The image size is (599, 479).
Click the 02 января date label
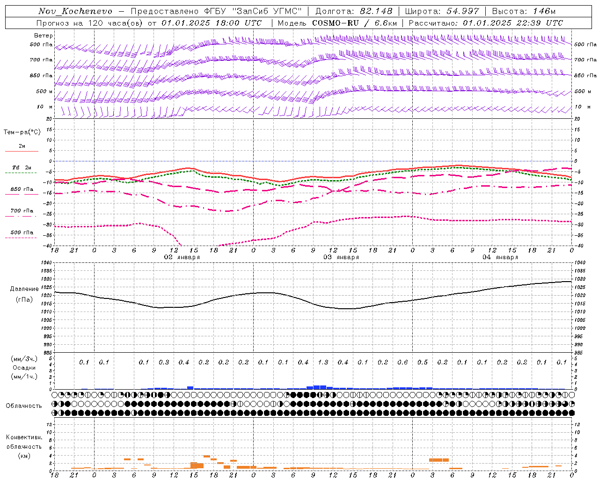pyautogui.click(x=182, y=257)
